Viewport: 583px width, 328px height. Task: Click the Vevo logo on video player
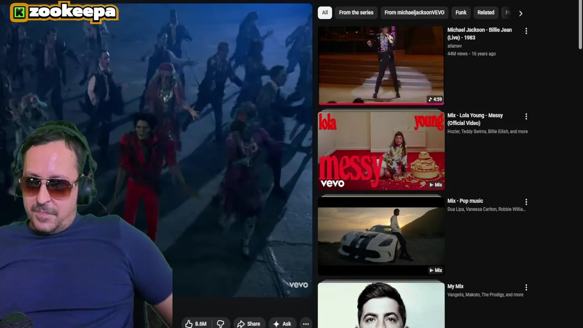pos(298,285)
